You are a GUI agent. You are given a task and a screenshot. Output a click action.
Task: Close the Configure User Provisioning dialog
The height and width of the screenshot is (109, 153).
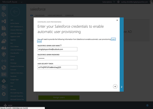(117, 20)
